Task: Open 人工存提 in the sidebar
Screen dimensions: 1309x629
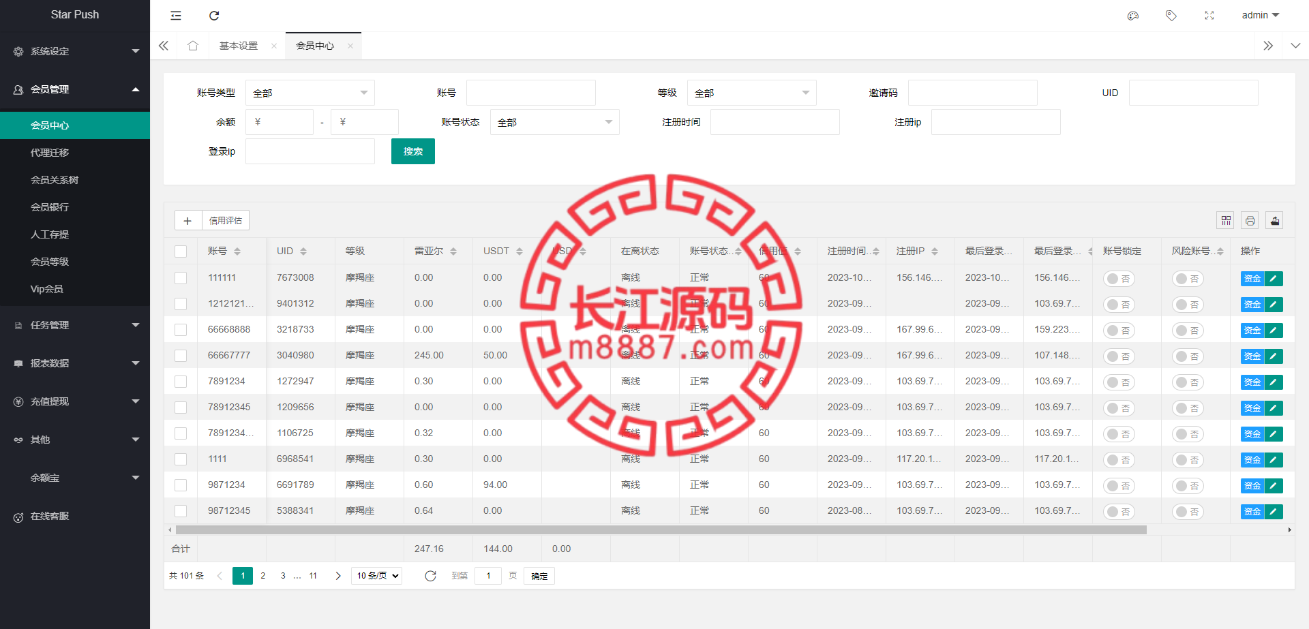Action: 75,234
